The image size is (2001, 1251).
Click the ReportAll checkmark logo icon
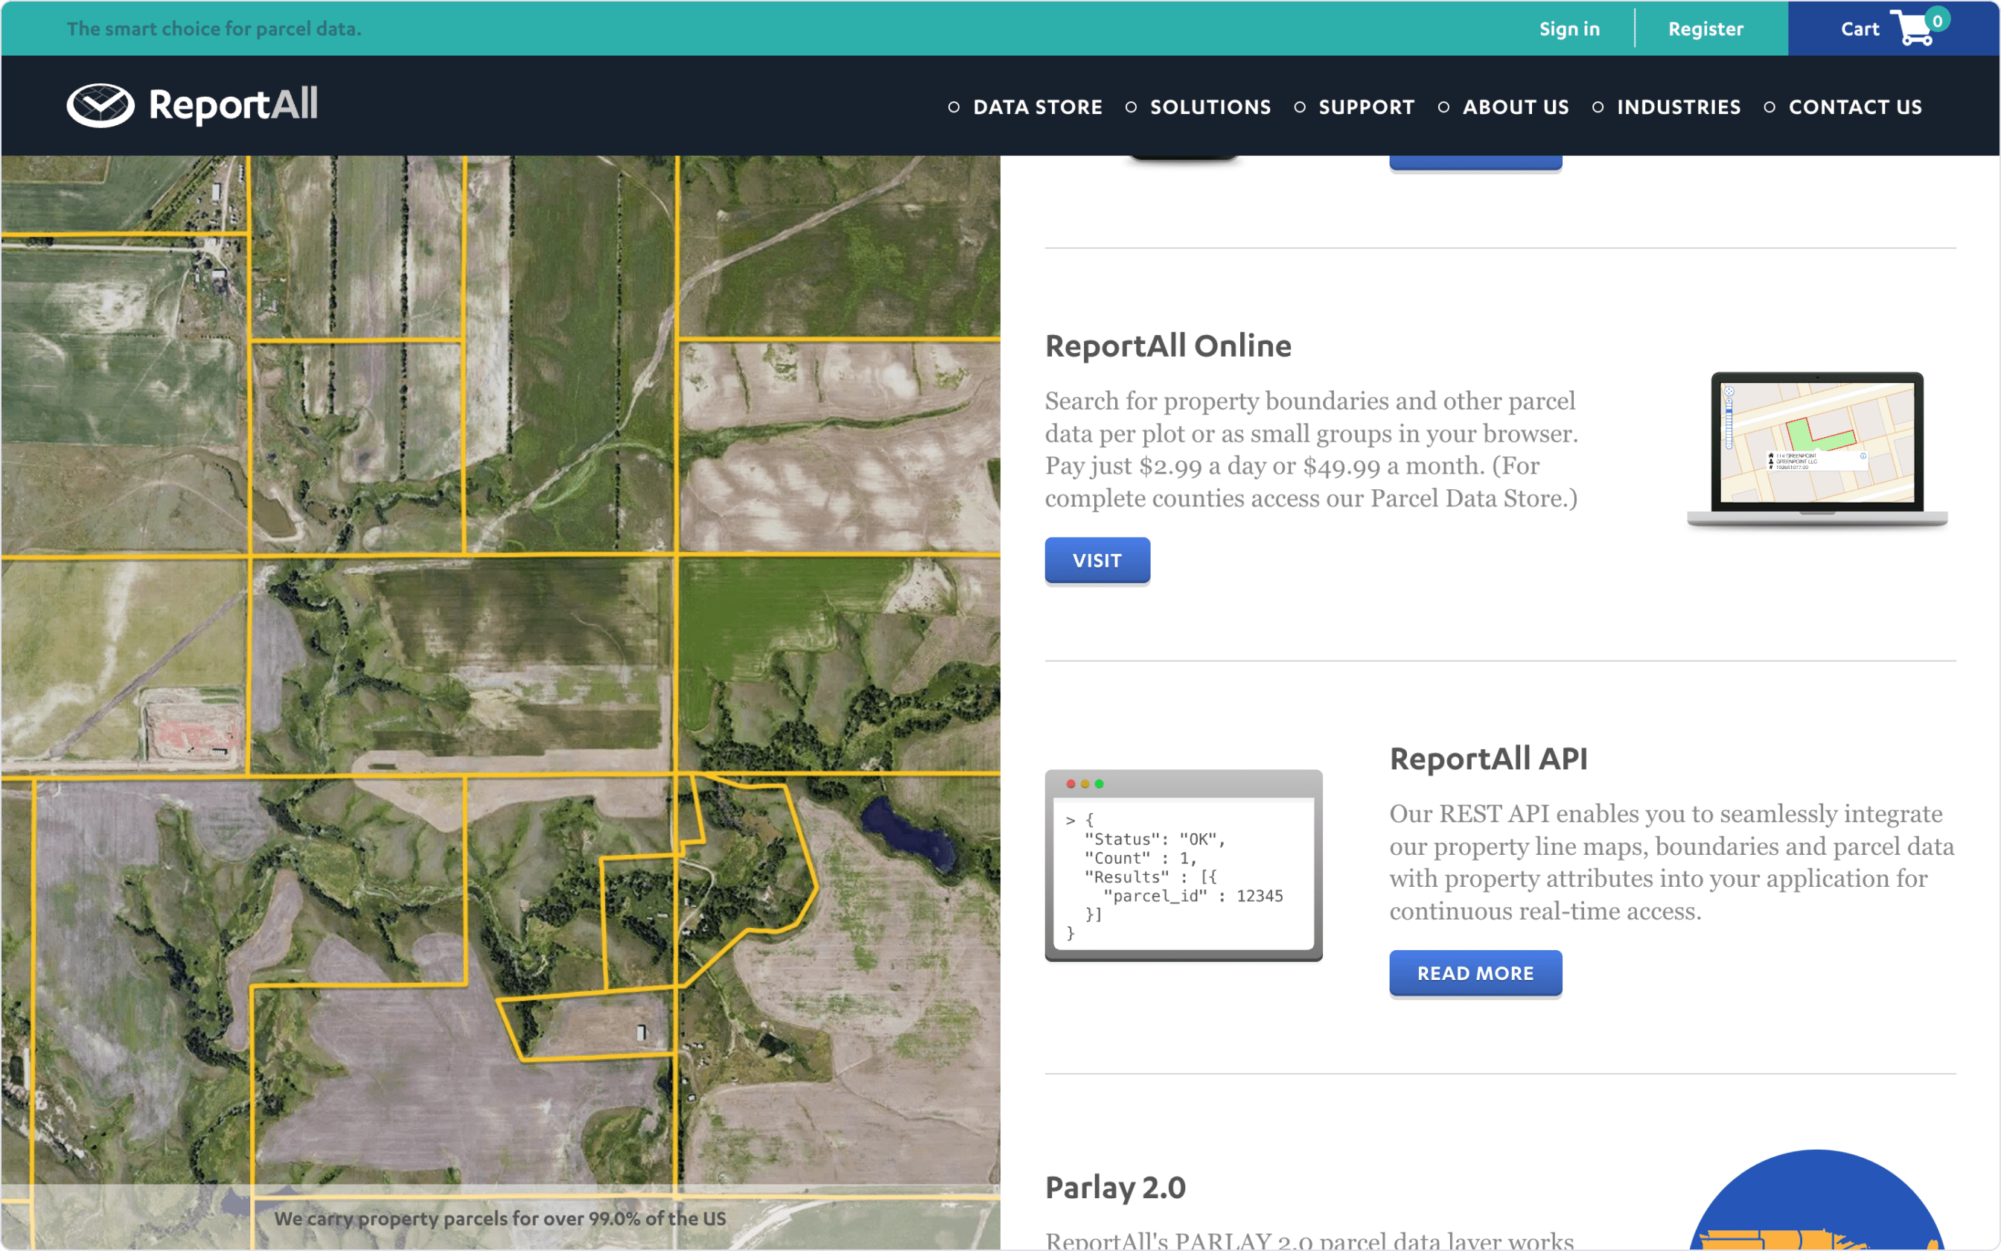tap(100, 105)
